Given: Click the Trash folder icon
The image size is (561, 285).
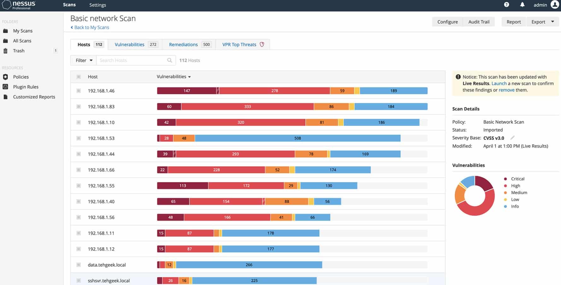Looking at the screenshot, I should (5, 51).
